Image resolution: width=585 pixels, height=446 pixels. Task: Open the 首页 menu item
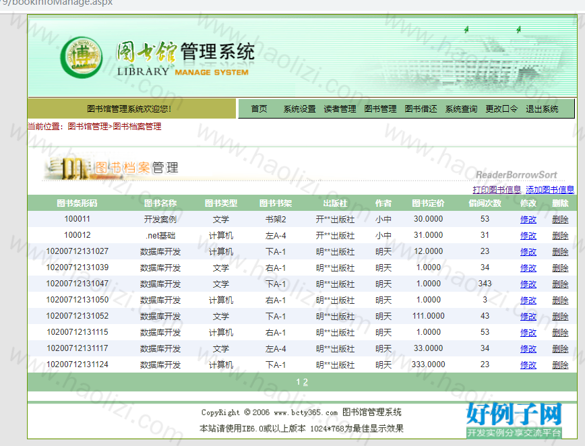click(259, 109)
